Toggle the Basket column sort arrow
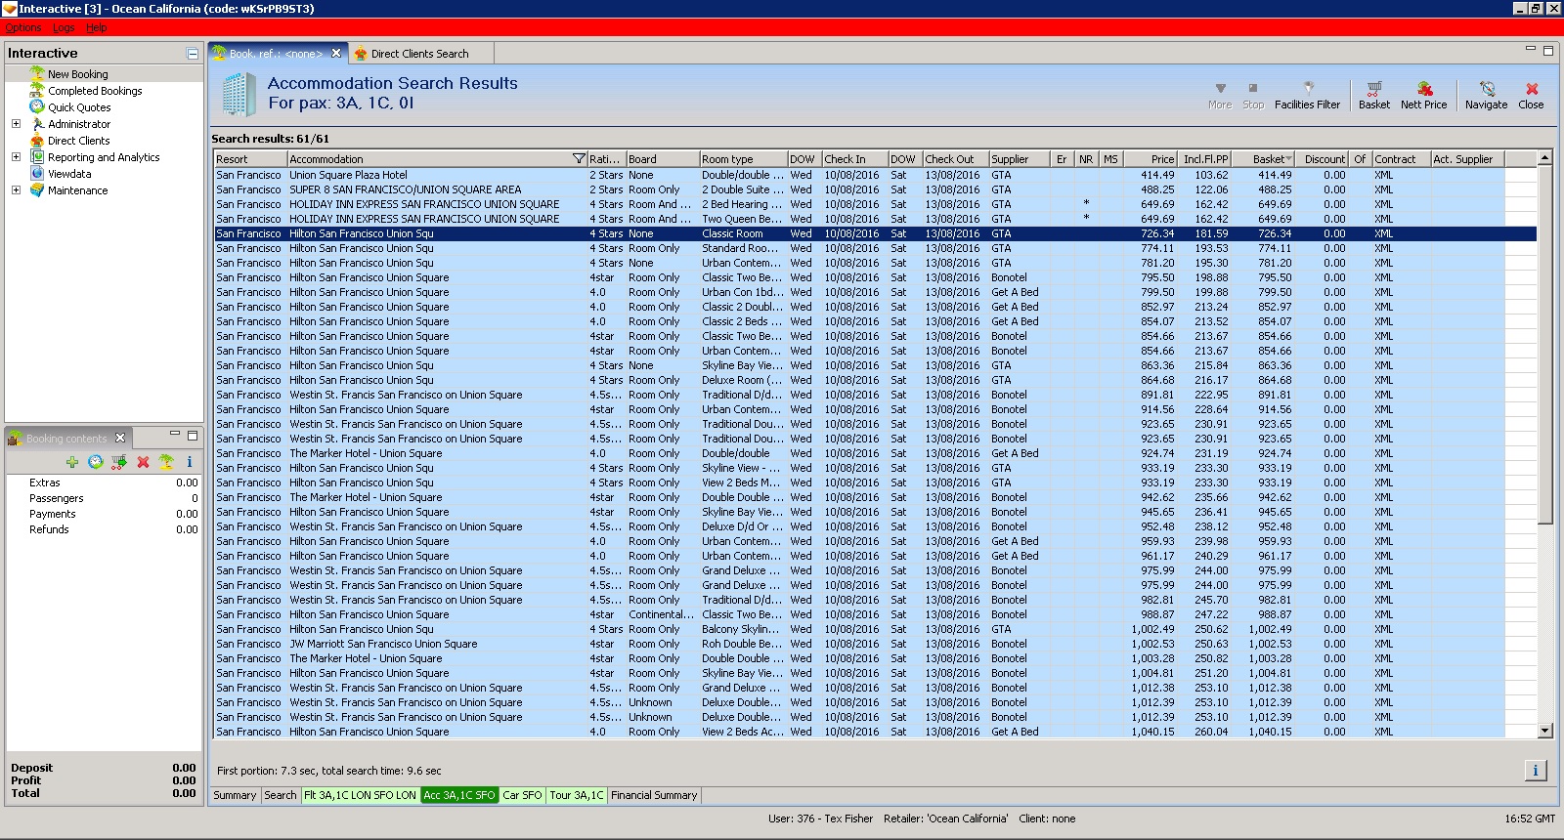This screenshot has width=1564, height=840. 1288,159
